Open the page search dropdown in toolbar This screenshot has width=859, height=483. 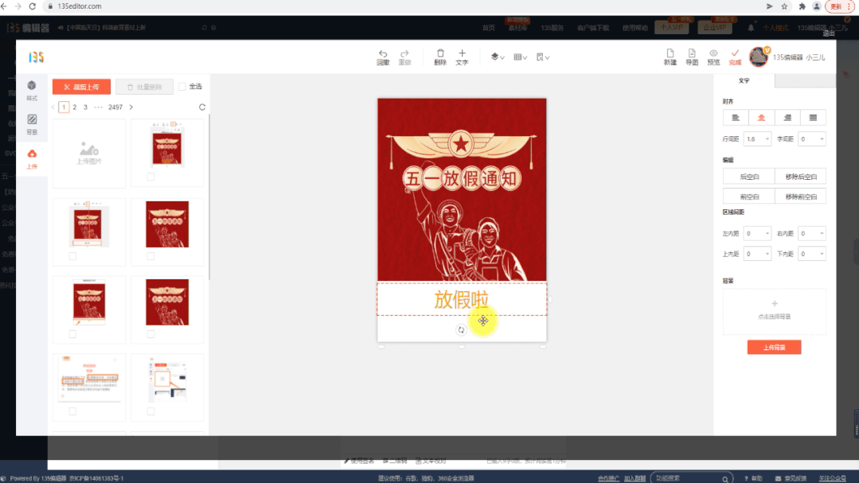click(x=542, y=57)
